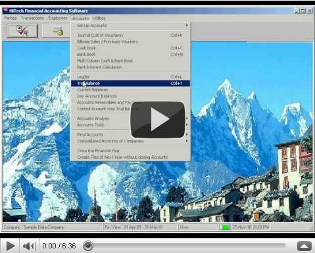This screenshot has width=315, height=253.
Task: Click the video timeline track midpoint
Action: click(184, 246)
